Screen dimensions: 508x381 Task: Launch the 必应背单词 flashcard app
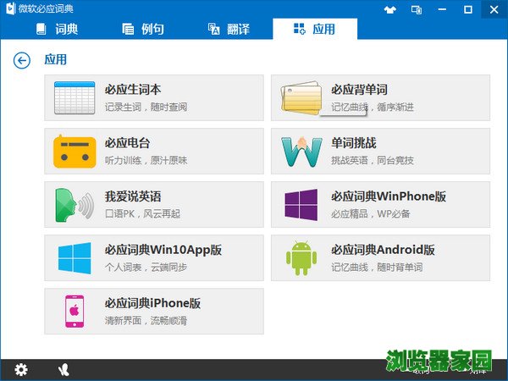[380, 98]
